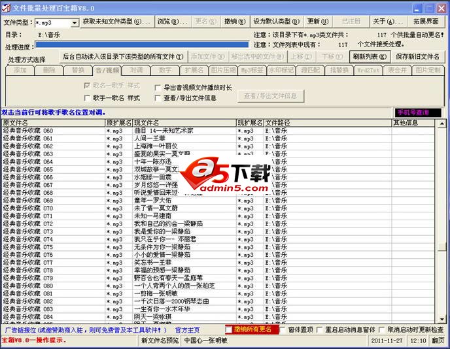Viewport: 450px width, 349px height.
Task: Click the 文件路径 column header
Action: pyautogui.click(x=328, y=123)
